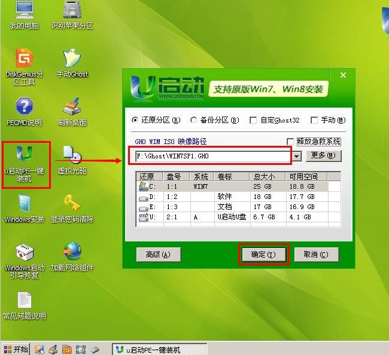Viewport: 389px width, 355px height.
Task: Open the PECMD说明 help icon
Action: coord(24,108)
